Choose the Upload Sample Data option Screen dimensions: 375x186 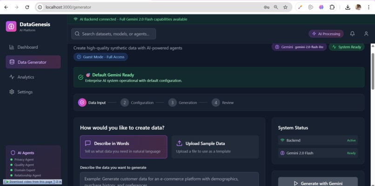[x=215, y=147]
